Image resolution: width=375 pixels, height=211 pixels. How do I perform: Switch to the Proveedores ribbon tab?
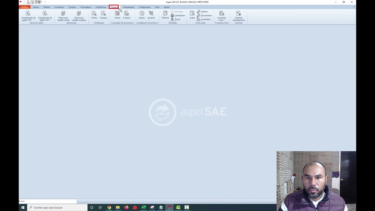pyautogui.click(x=86, y=7)
